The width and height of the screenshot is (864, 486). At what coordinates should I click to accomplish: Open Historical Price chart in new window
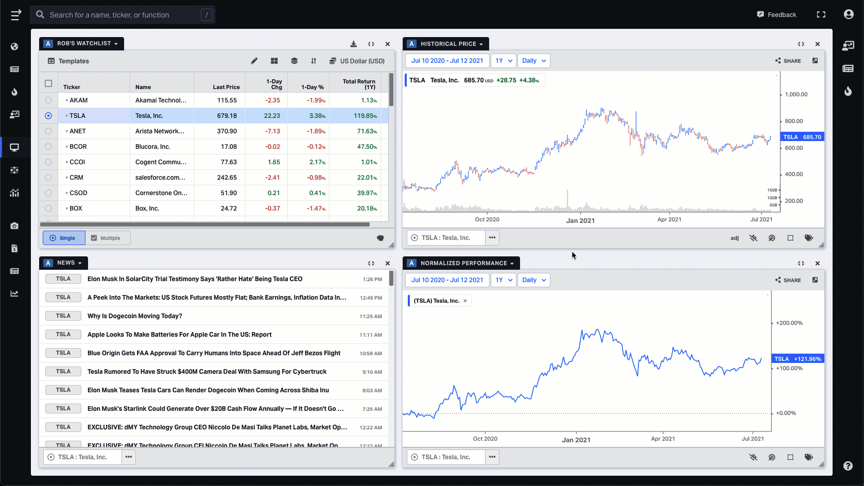point(815,61)
